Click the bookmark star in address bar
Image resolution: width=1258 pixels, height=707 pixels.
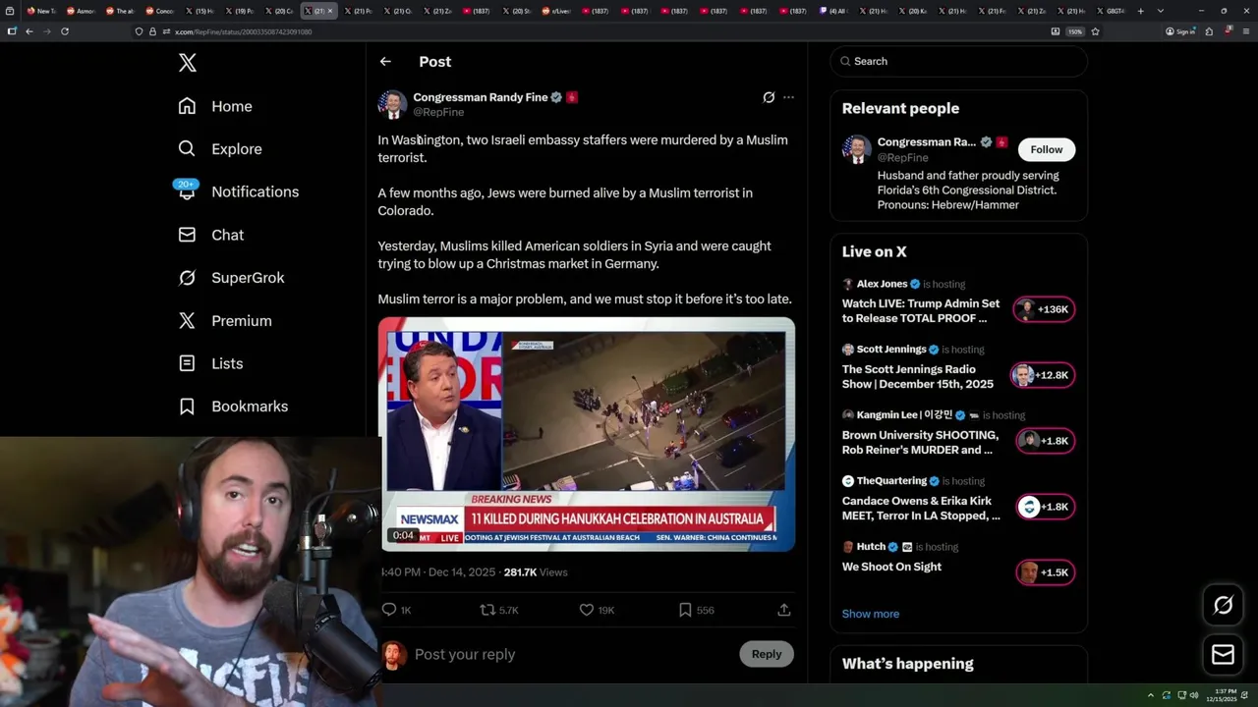[x=1095, y=31]
